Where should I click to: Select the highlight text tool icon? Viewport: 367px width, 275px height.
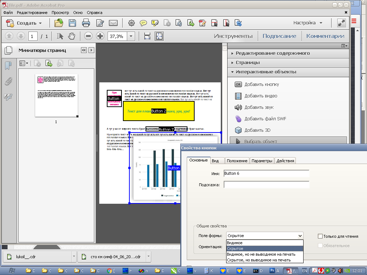[x=155, y=23]
